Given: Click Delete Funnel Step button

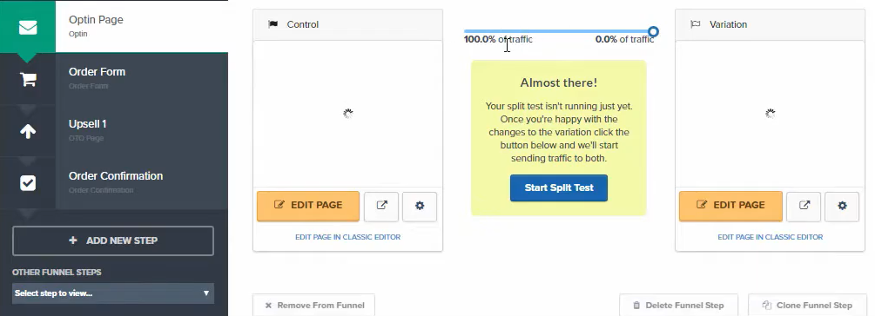Looking at the screenshot, I should pyautogui.click(x=678, y=306).
